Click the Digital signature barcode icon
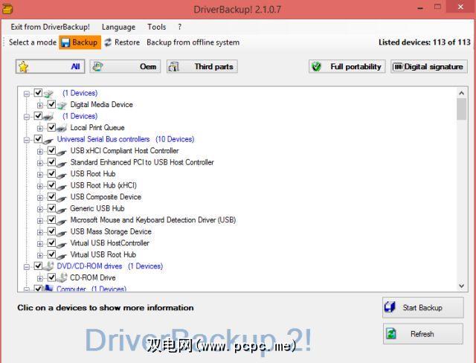Screen dimensions: 476x363 (398, 66)
